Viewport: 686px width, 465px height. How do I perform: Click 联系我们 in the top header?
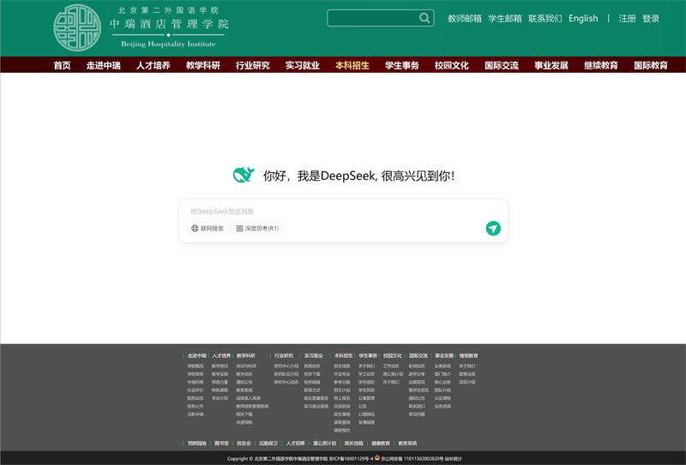click(x=545, y=18)
